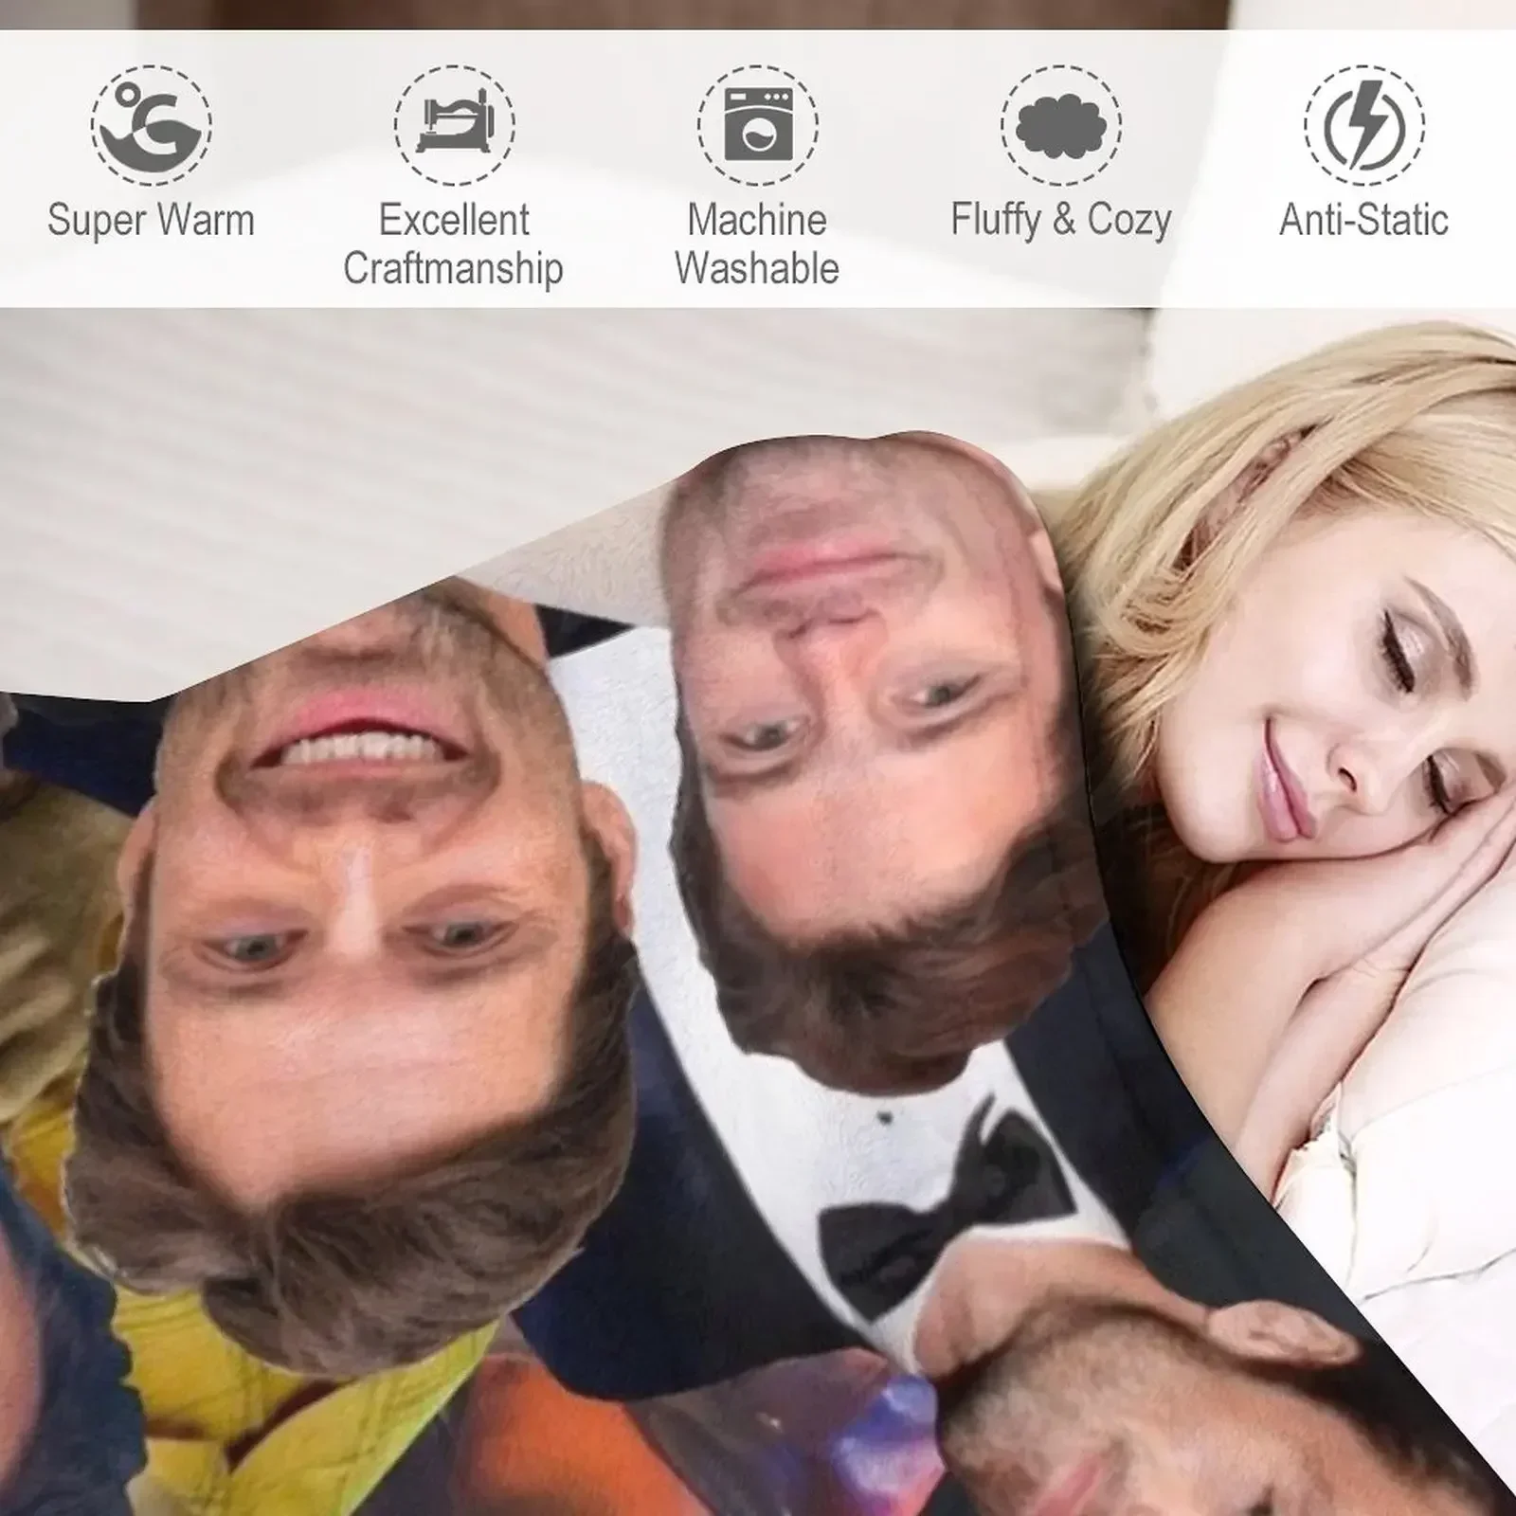Select the "Anti-Static" label
The image size is (1516, 1516).
click(1364, 220)
